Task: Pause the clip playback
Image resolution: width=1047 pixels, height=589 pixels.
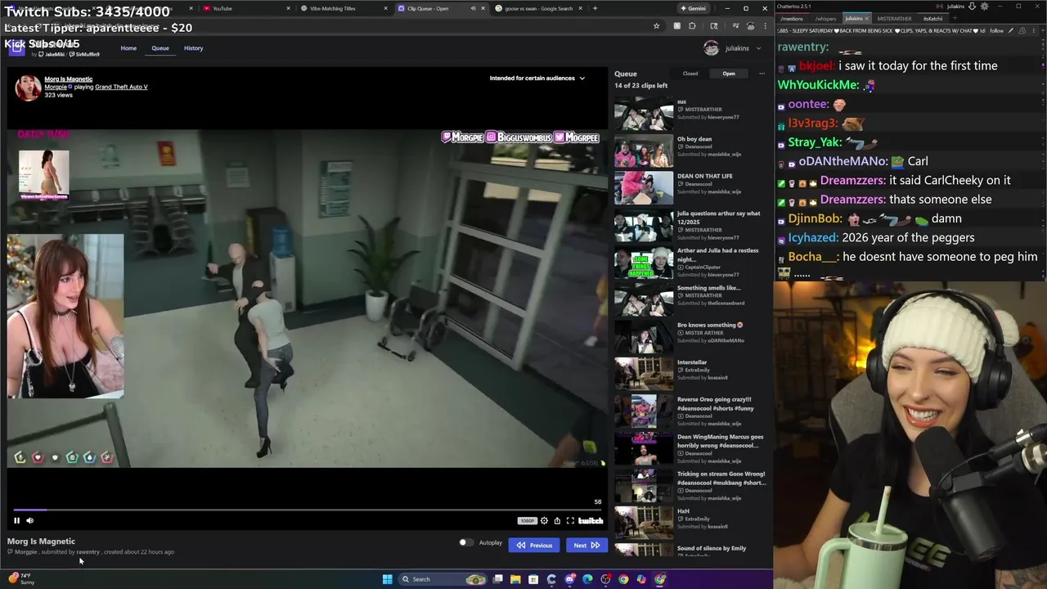Action: coord(16,520)
